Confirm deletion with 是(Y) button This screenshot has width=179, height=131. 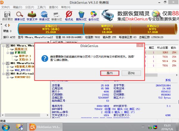tap(110, 73)
